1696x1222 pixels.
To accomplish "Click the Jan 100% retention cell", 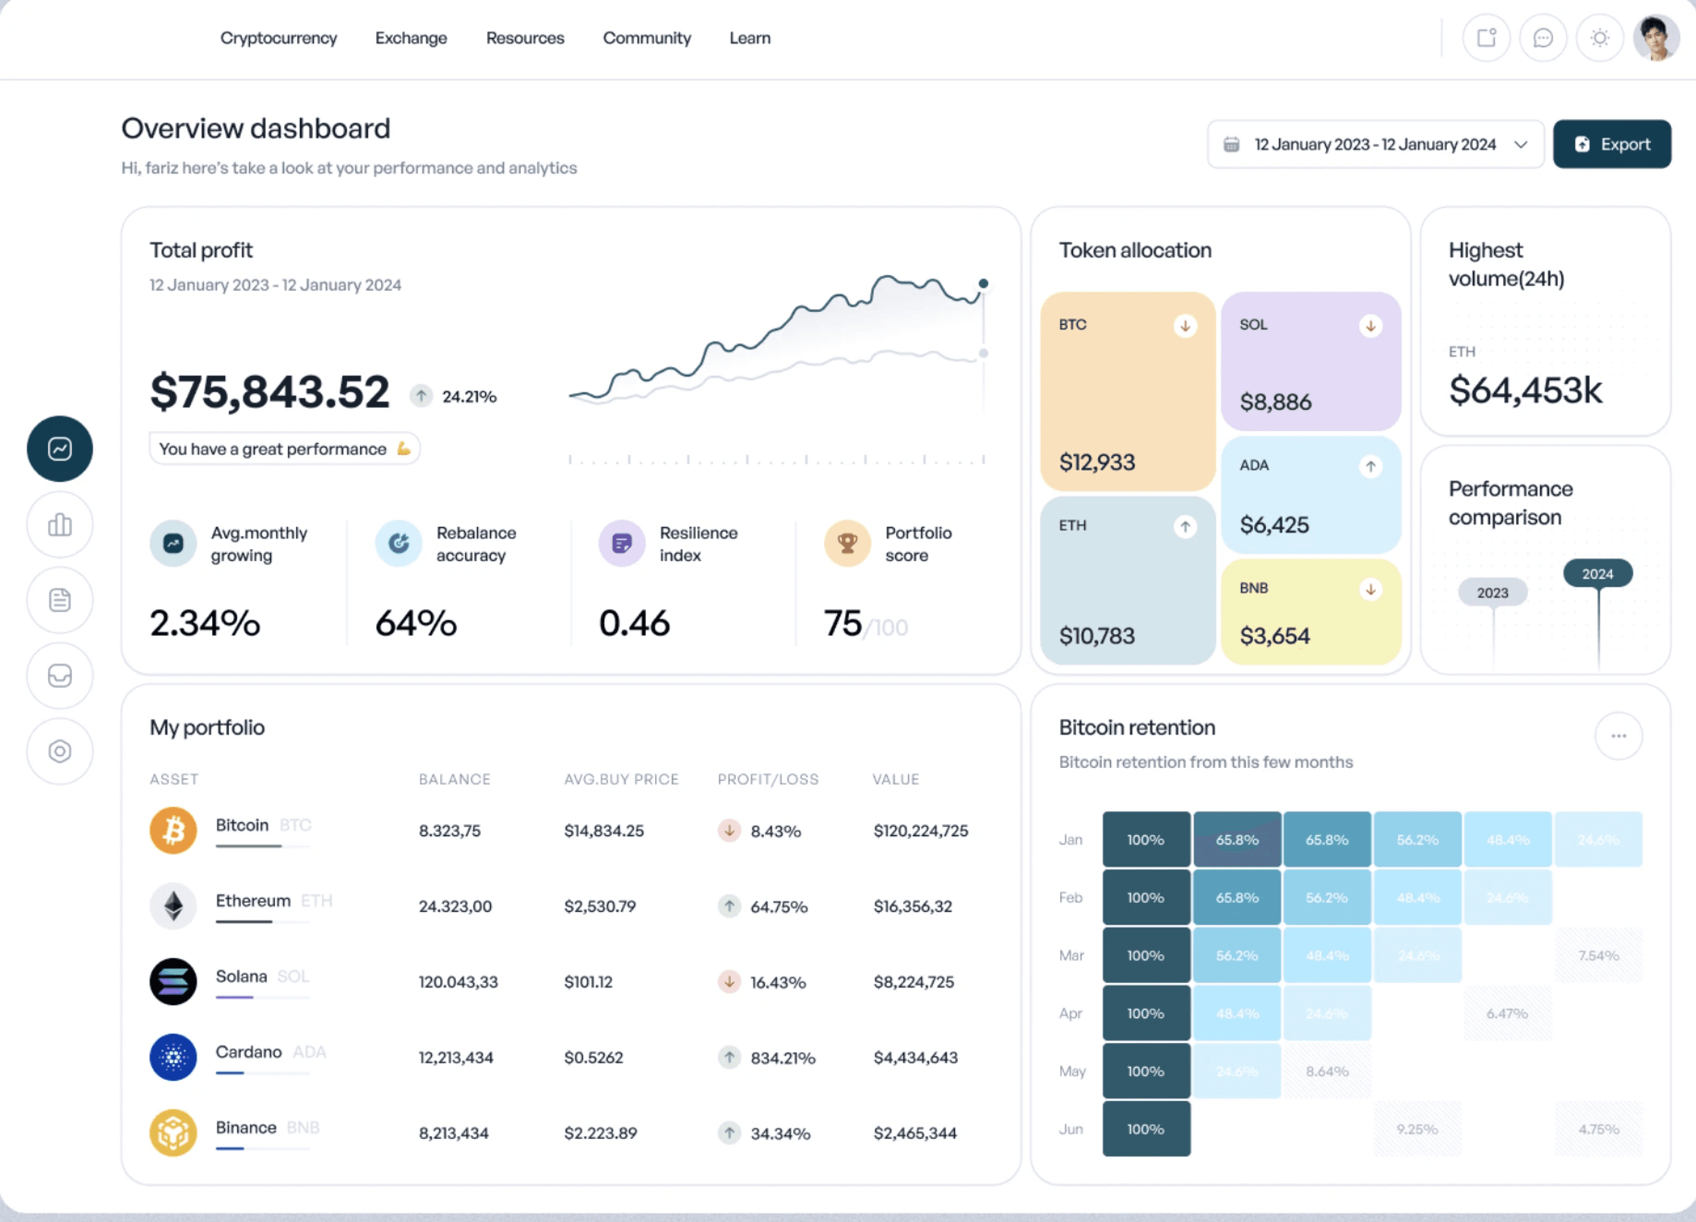I will (1147, 839).
